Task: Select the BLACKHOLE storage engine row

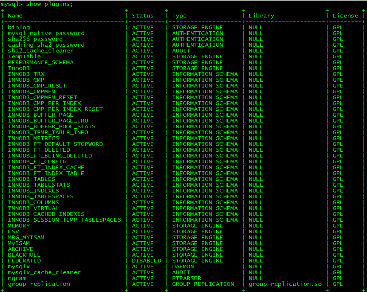Action: click(24, 255)
